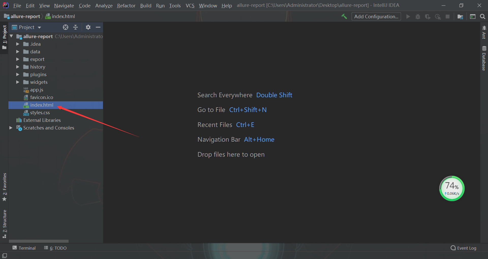Open the File menu
The width and height of the screenshot is (488, 259).
coord(17,5)
